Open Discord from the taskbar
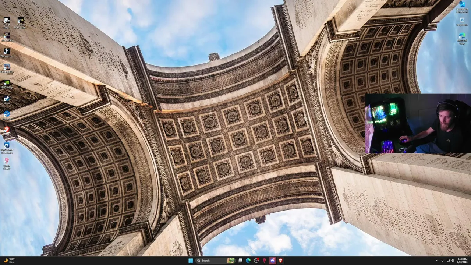This screenshot has height=265, width=471. tap(273, 261)
